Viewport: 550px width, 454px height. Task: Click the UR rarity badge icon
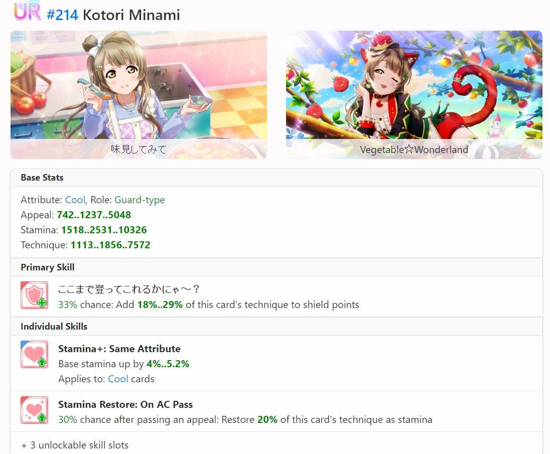(27, 12)
